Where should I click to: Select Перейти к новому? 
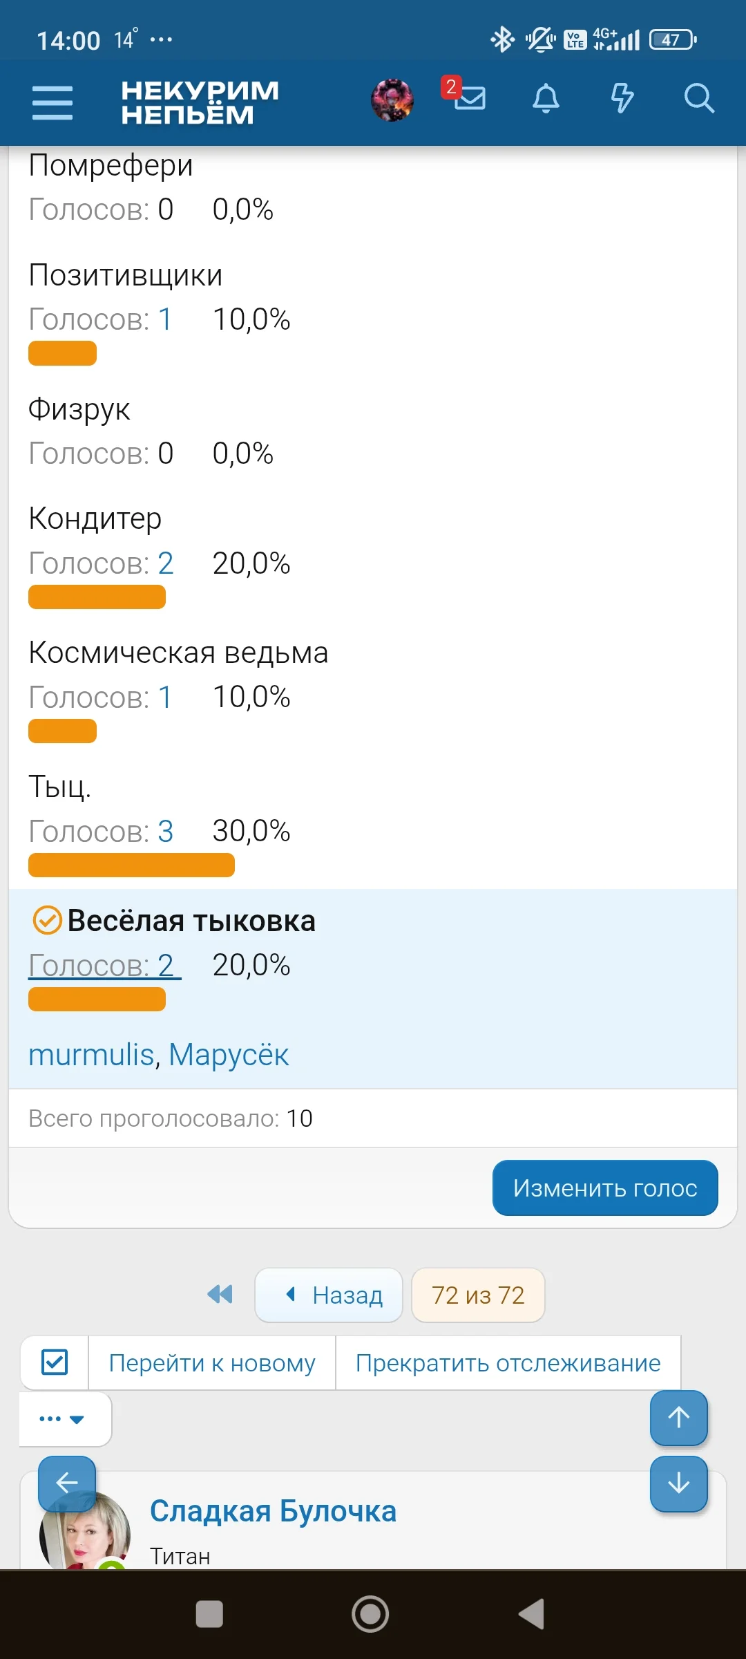(x=213, y=1362)
